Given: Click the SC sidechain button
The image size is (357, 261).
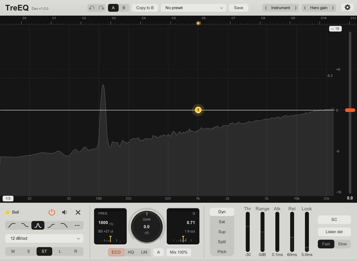Looking at the screenshot, I should coord(334,219).
